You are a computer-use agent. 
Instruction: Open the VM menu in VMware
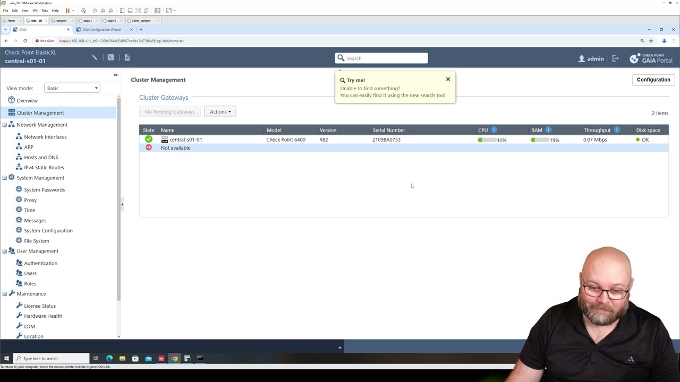pos(35,11)
